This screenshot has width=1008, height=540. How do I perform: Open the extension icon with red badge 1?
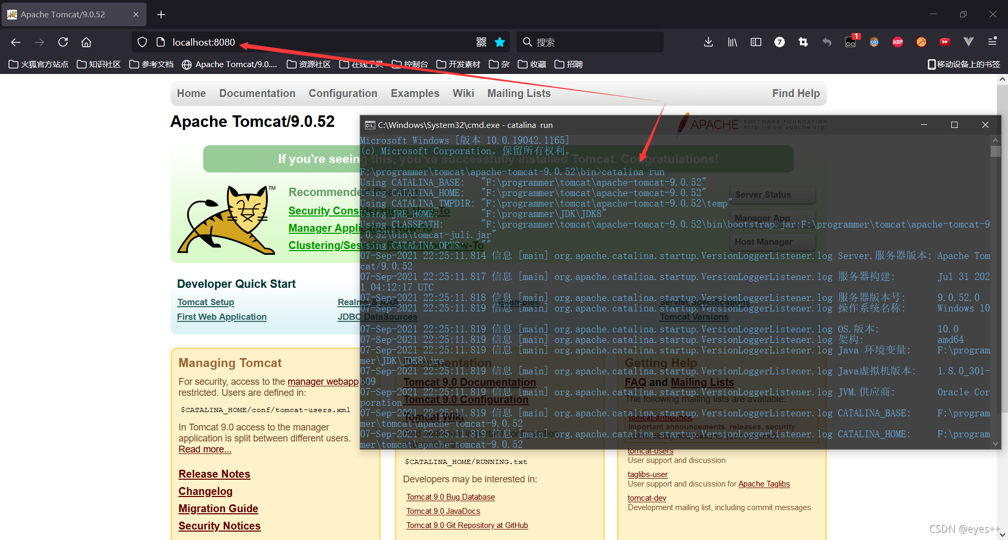point(851,42)
